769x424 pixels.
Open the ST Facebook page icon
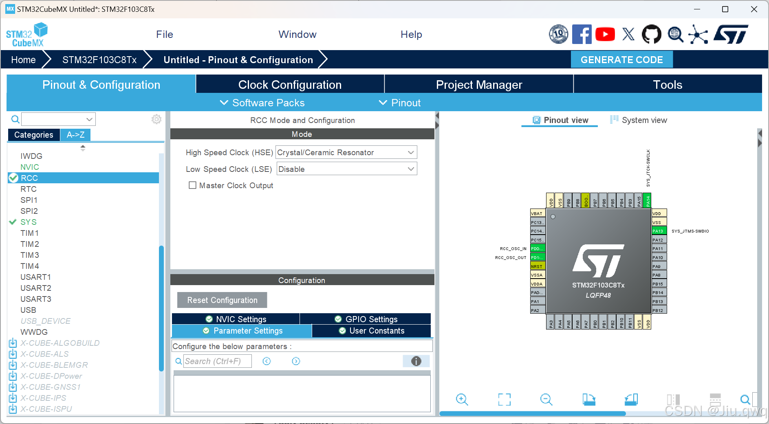coord(582,34)
